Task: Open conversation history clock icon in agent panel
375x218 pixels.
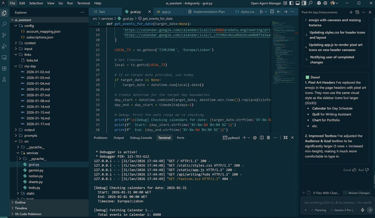Action: (x=357, y=12)
